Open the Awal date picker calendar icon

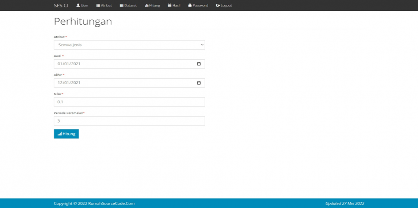click(199, 64)
